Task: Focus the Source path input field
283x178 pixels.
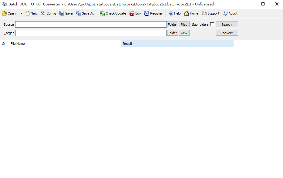Action: [91, 25]
